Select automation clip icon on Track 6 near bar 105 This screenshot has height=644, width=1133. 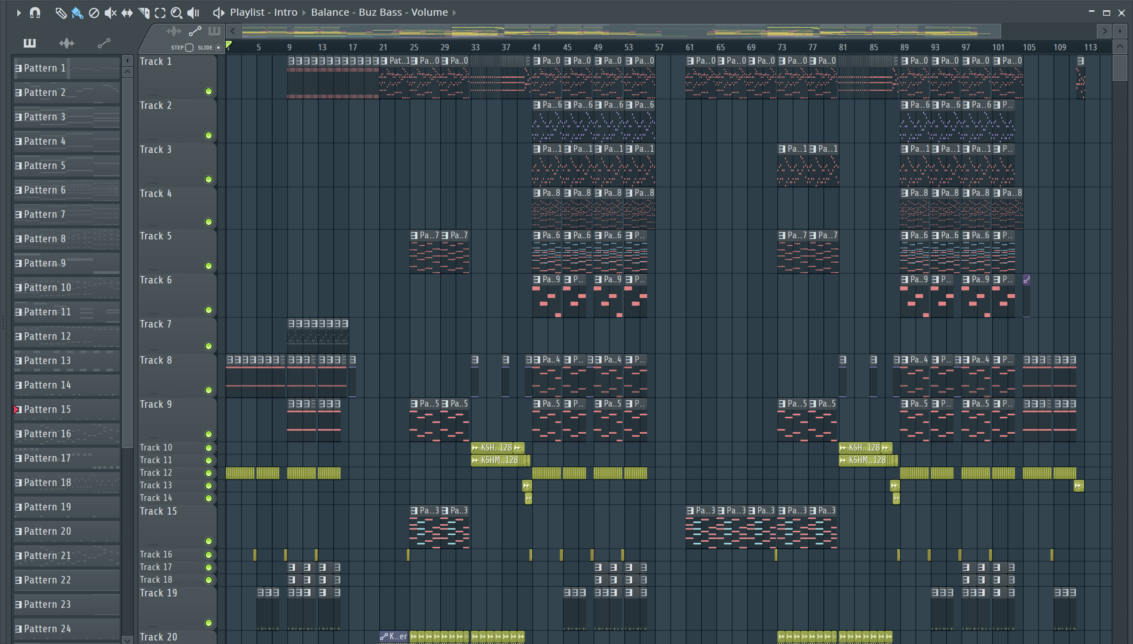click(1027, 280)
